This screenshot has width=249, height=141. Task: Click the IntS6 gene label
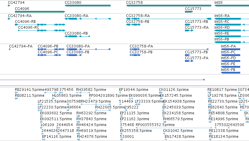(218, 3)
